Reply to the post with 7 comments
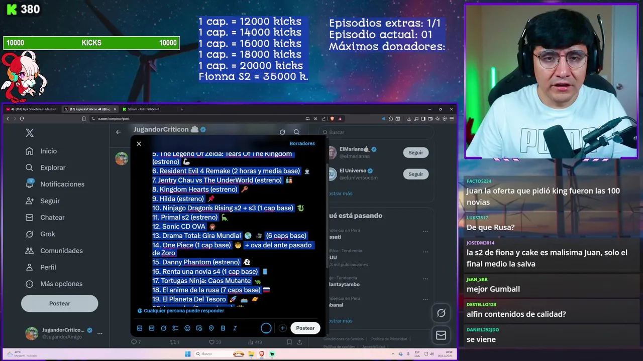Viewport: 643px width, 361px height. tap(136, 342)
